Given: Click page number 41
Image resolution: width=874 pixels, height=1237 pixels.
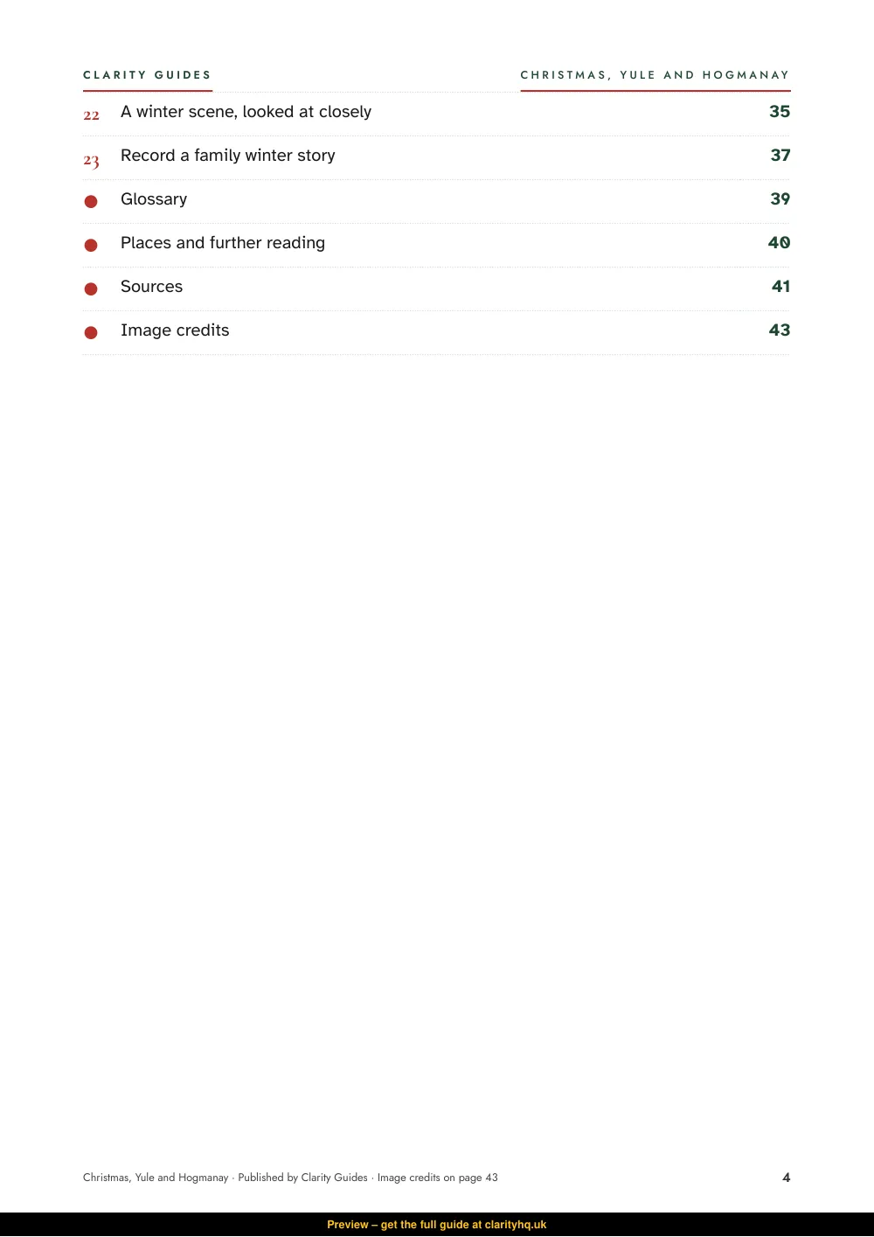Looking at the screenshot, I should (x=781, y=287).
